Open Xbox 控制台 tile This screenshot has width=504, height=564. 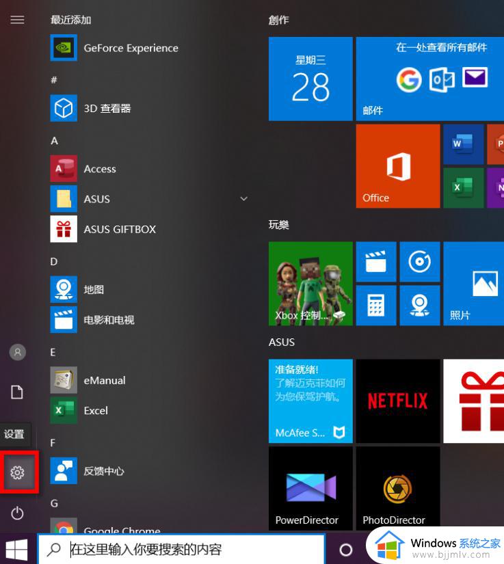coord(310,284)
